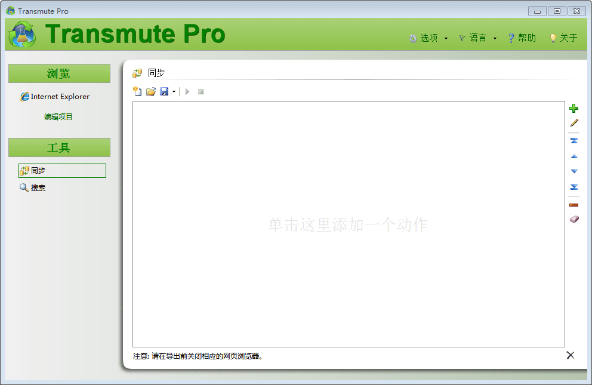This screenshot has width=592, height=385.
Task: Maximize the Transmute Pro window
Action: click(x=557, y=11)
